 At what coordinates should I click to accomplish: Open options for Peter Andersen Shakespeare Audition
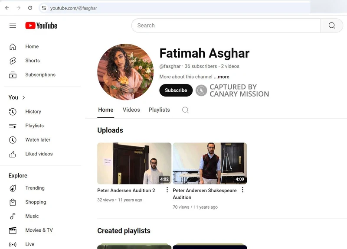point(242,190)
